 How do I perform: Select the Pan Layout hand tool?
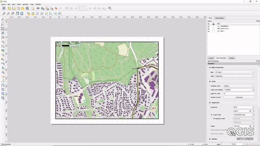[x=3, y=20]
